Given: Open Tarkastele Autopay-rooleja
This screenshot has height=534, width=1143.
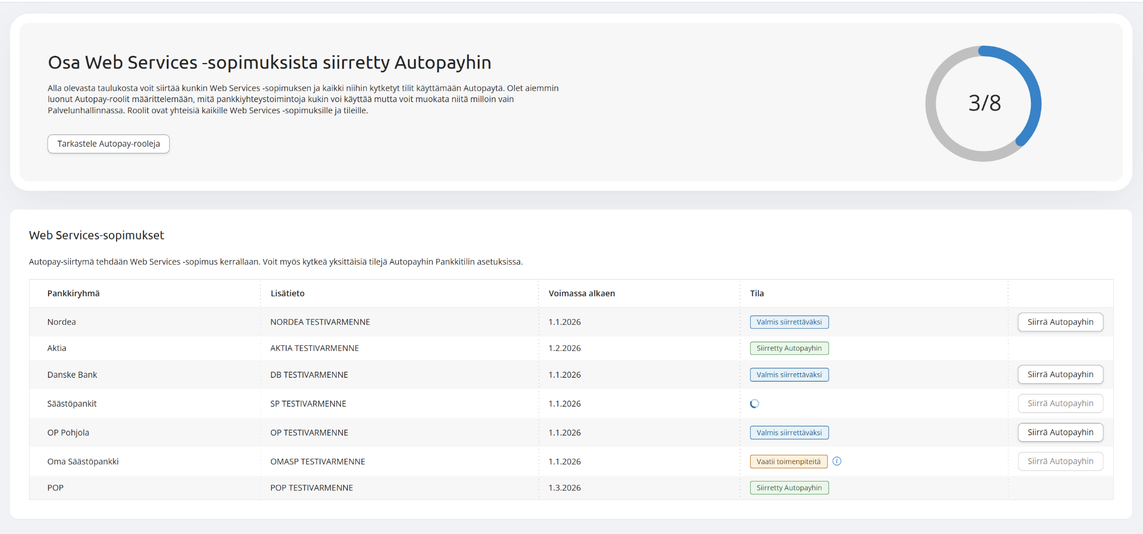Looking at the screenshot, I should pyautogui.click(x=108, y=144).
